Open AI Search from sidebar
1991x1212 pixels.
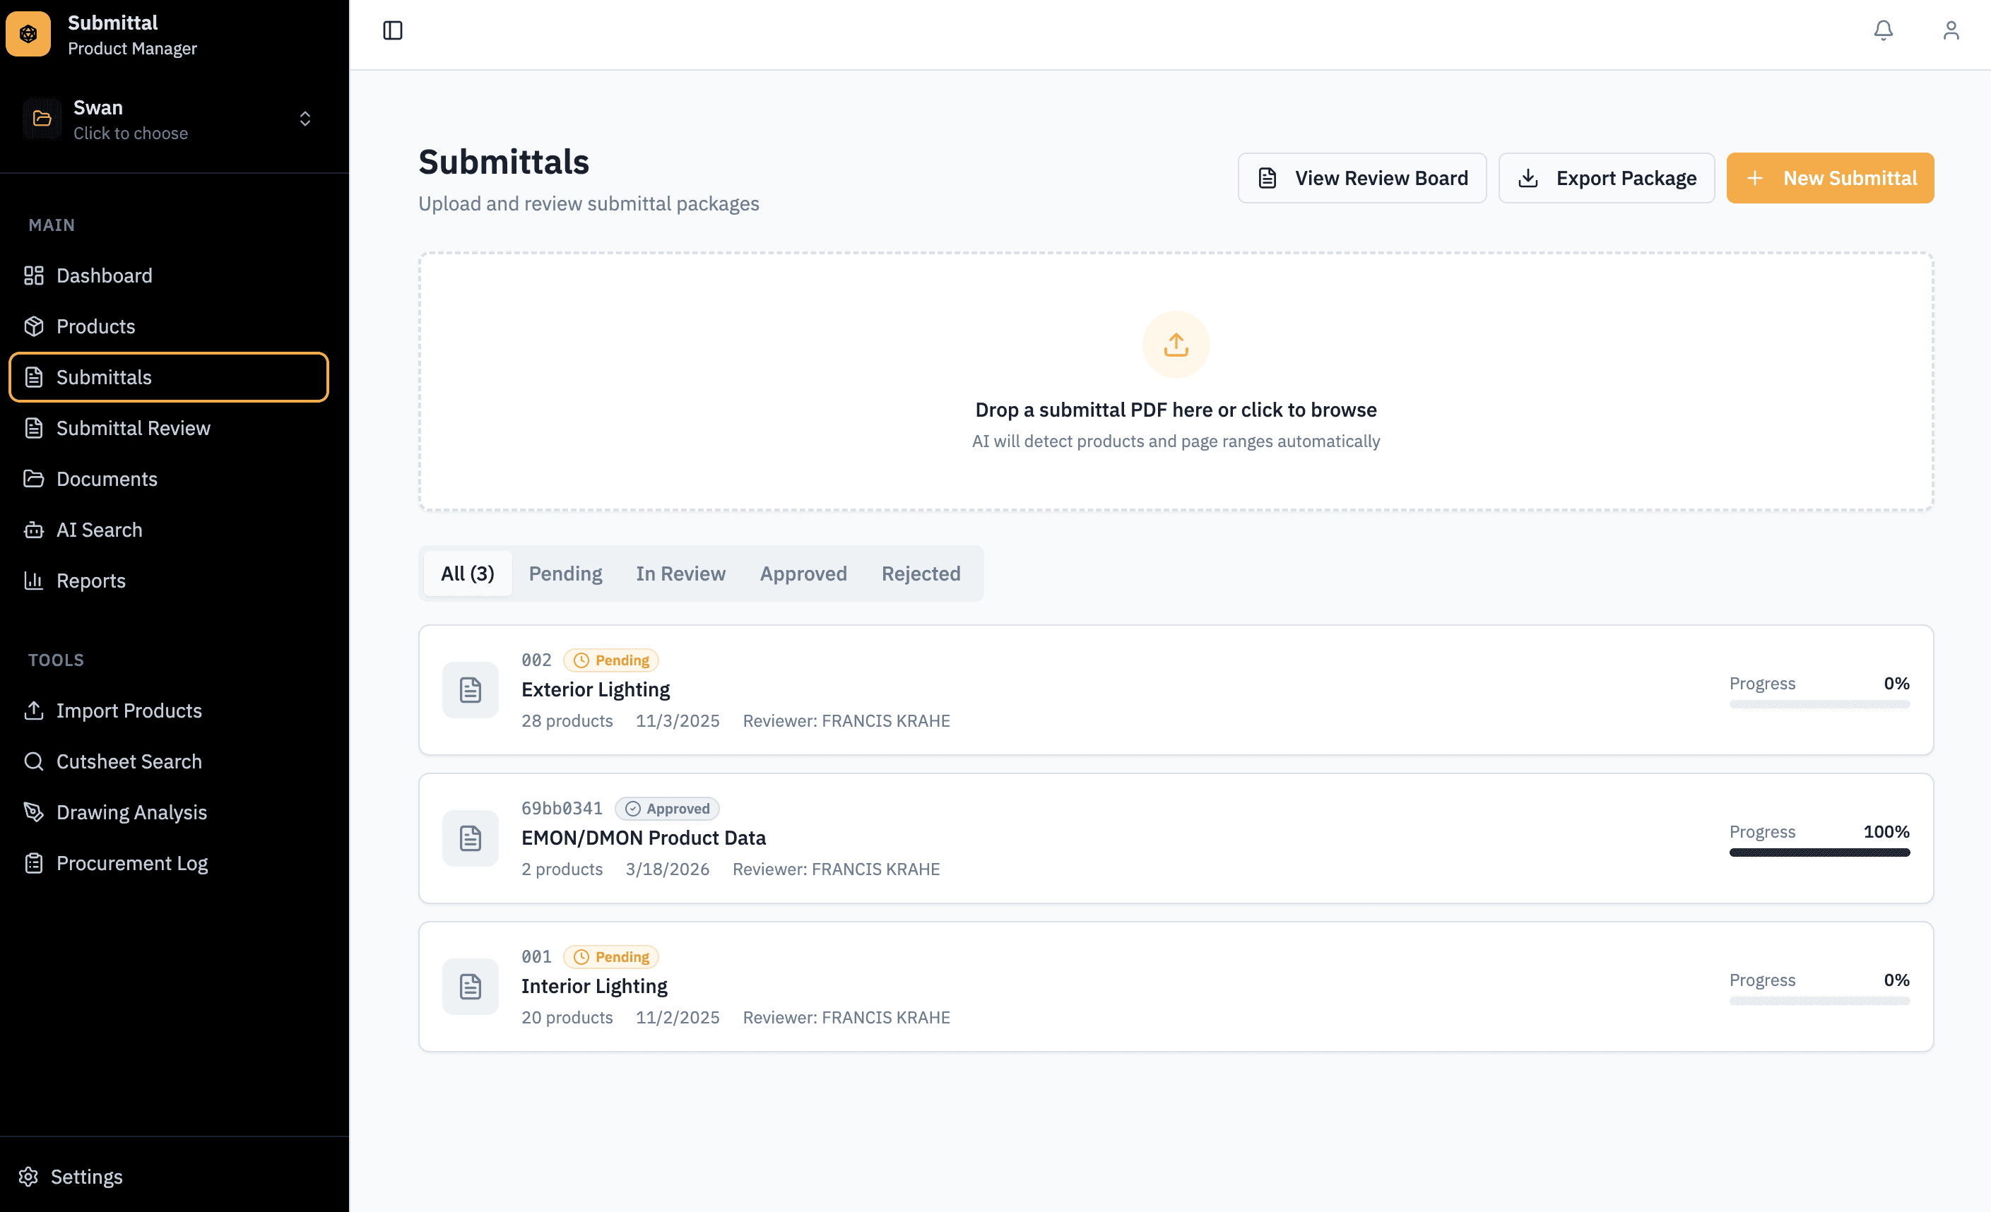coord(99,530)
